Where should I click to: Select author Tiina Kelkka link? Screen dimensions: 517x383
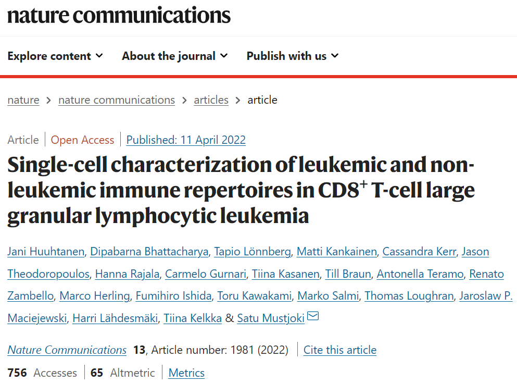coord(192,318)
